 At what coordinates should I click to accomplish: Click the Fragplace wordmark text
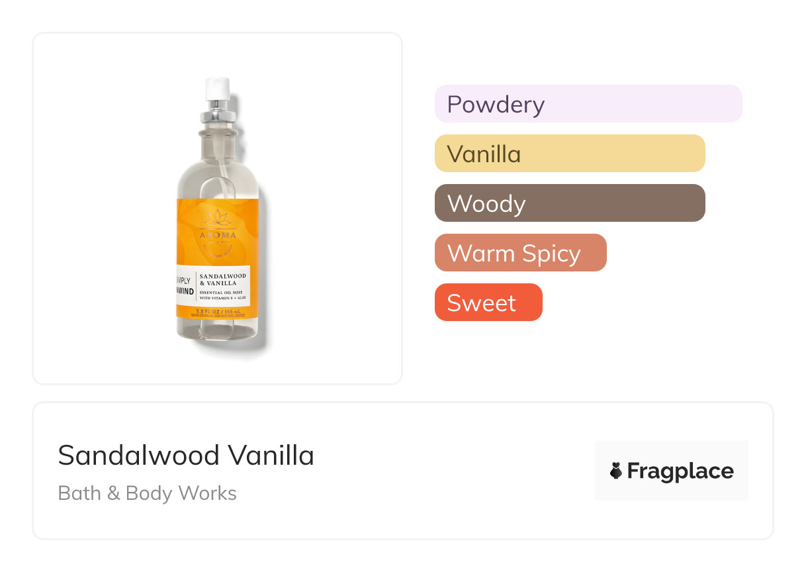point(680,471)
